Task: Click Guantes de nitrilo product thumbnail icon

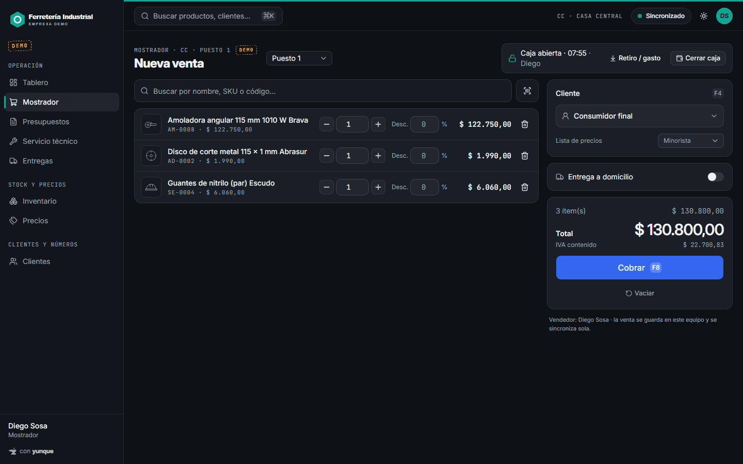Action: click(x=151, y=187)
